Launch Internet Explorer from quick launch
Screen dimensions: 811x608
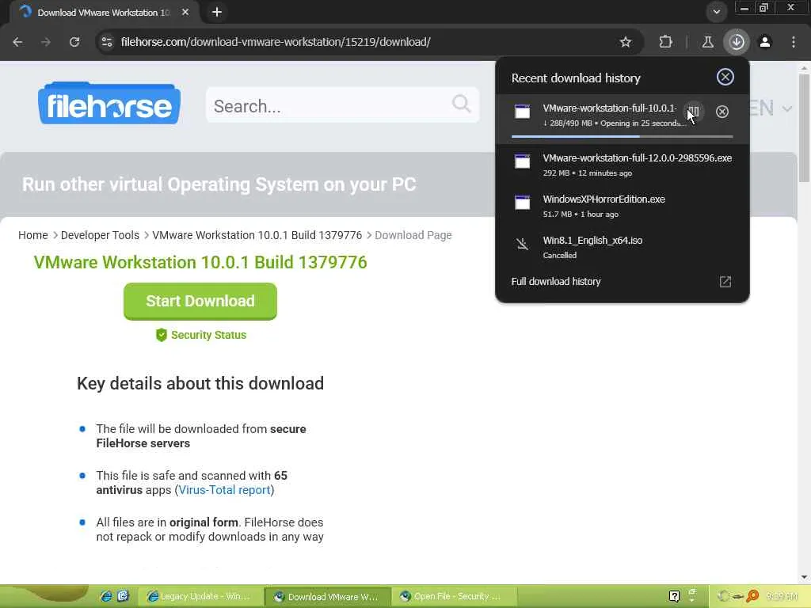pyautogui.click(x=106, y=596)
